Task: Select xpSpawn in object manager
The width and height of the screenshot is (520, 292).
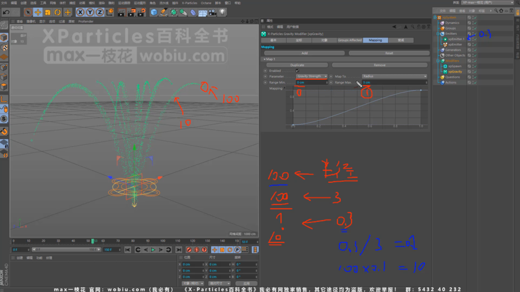Action: (455, 67)
